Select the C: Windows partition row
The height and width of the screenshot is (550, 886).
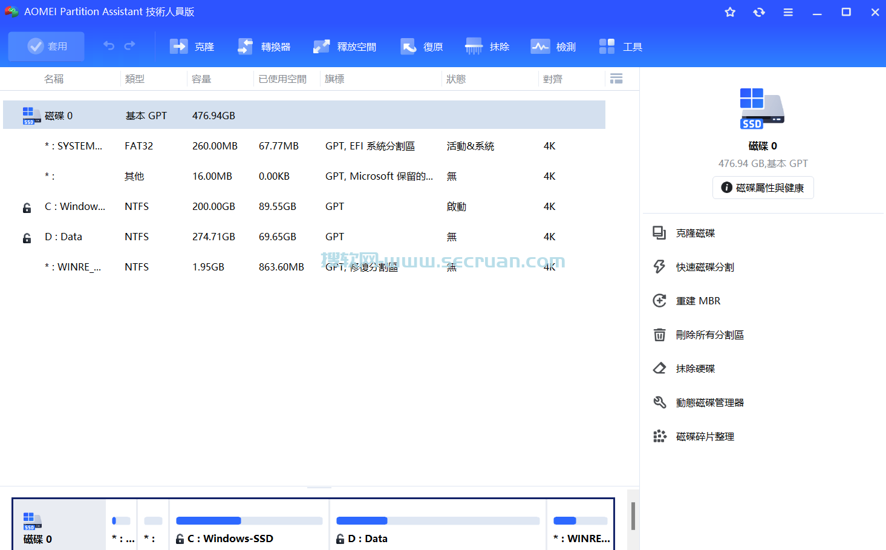click(x=304, y=206)
